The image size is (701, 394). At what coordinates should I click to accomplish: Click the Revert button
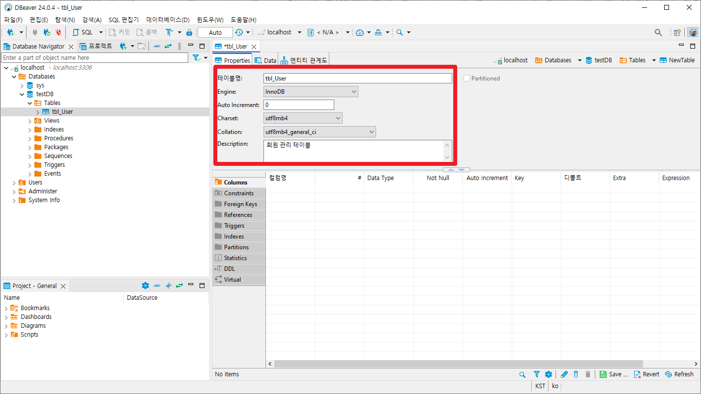[x=646, y=374]
